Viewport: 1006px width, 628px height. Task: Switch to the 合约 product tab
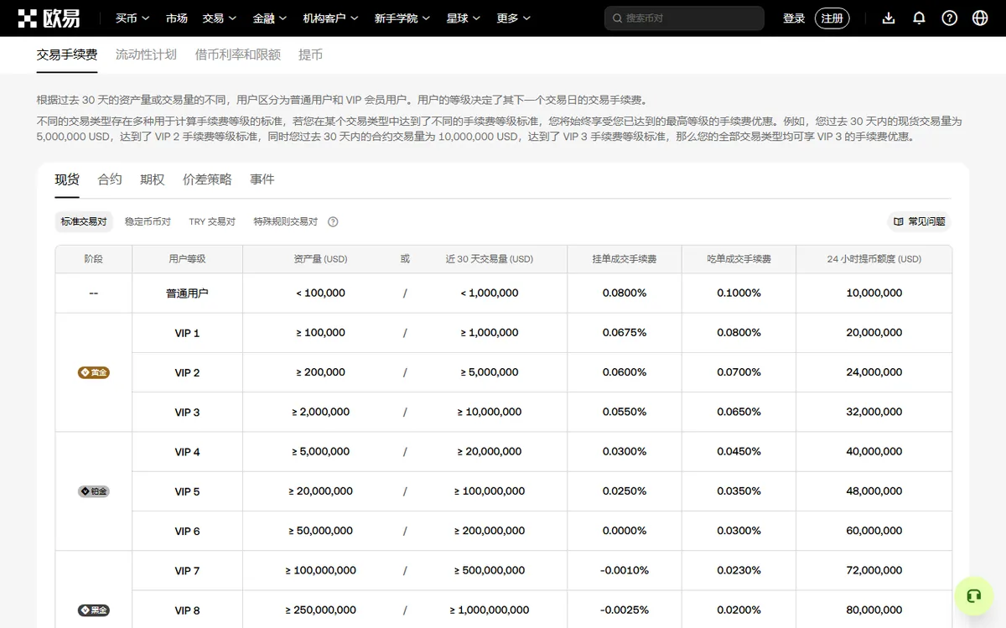(x=110, y=179)
